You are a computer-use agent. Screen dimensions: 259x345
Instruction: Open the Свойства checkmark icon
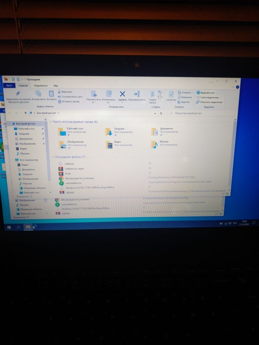click(171, 94)
